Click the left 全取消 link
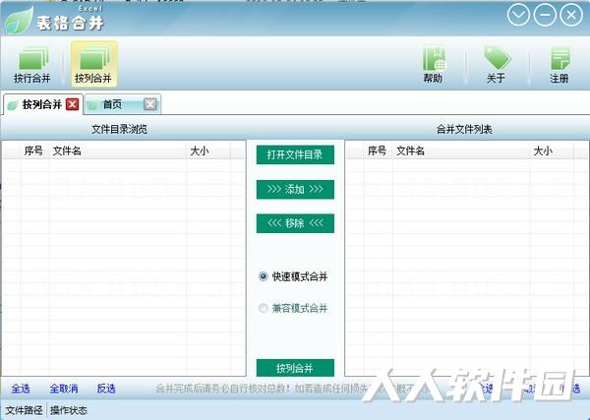Viewport: 590px width, 420px height. [64, 389]
